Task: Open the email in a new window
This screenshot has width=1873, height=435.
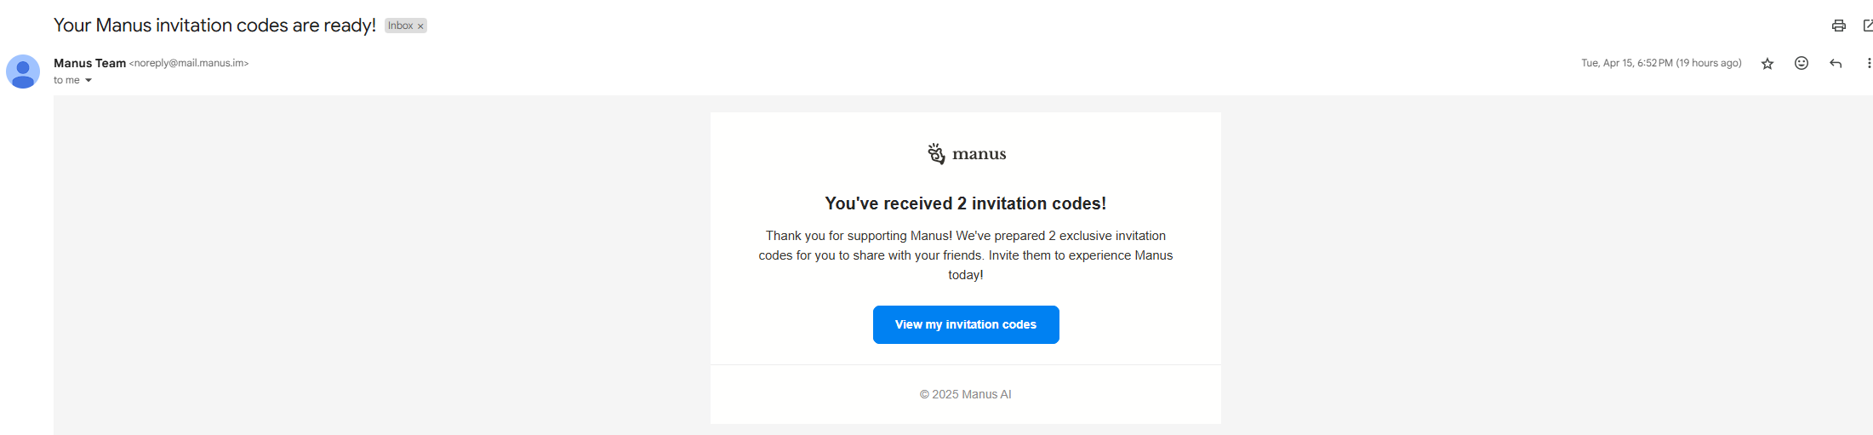Action: (x=1867, y=26)
